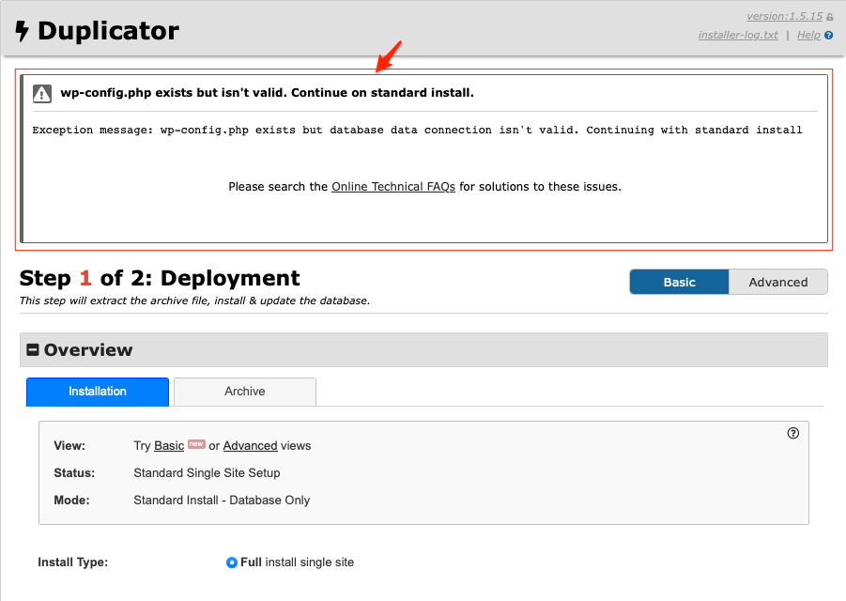Open the circled question mark in the Overview box
The height and width of the screenshot is (601, 846).
tap(793, 433)
